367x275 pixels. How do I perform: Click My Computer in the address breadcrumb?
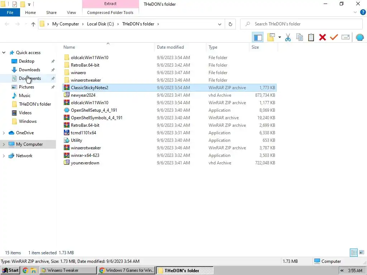point(66,24)
